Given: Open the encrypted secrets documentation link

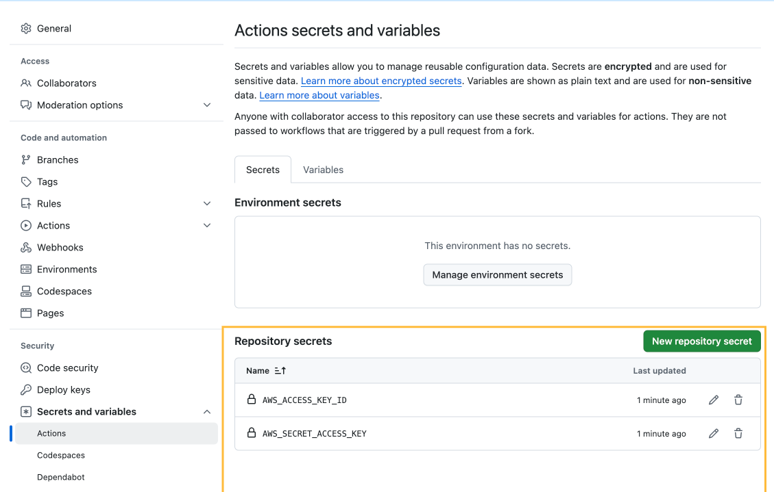Looking at the screenshot, I should 380,81.
